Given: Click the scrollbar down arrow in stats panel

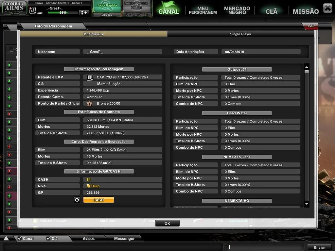Looking at the screenshot, I should pos(307,204).
